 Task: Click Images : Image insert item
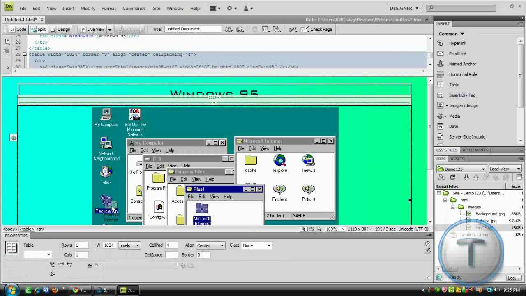464,106
